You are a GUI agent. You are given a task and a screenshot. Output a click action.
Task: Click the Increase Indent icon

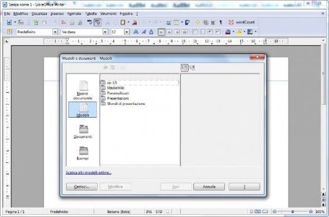click(x=218, y=32)
